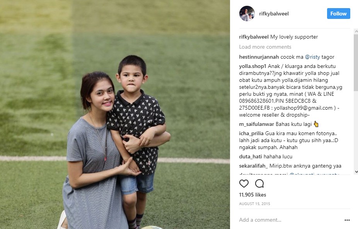Open the rifkybalweel username in the header
Screen dimensions: 358x229
(x=274, y=14)
